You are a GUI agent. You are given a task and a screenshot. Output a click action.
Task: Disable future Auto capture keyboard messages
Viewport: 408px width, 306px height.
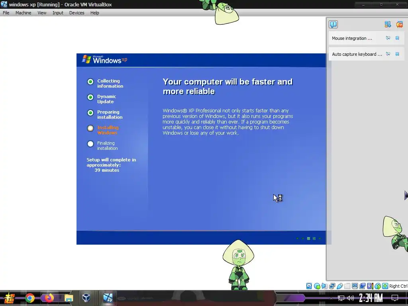(x=388, y=54)
